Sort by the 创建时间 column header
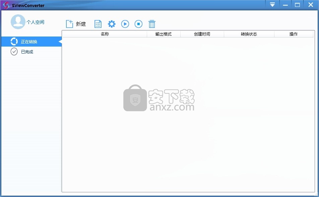 point(202,34)
